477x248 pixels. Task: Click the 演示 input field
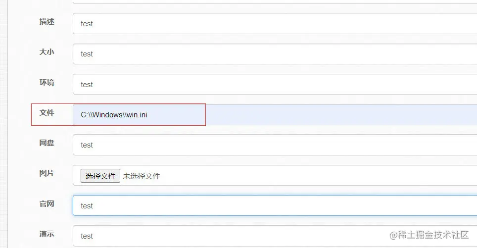[275, 236]
